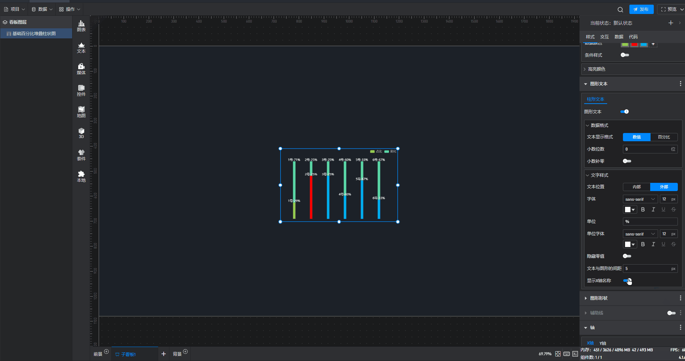Open the 字体 white color swatch

[630, 210]
